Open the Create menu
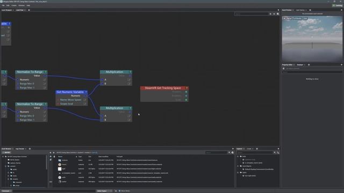 14,5
